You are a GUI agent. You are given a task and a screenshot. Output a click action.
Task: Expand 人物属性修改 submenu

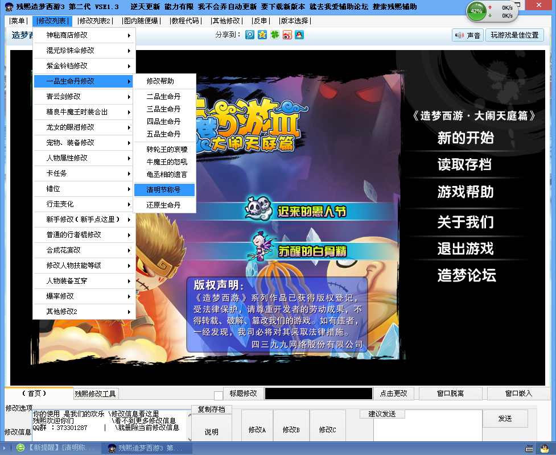pos(84,158)
